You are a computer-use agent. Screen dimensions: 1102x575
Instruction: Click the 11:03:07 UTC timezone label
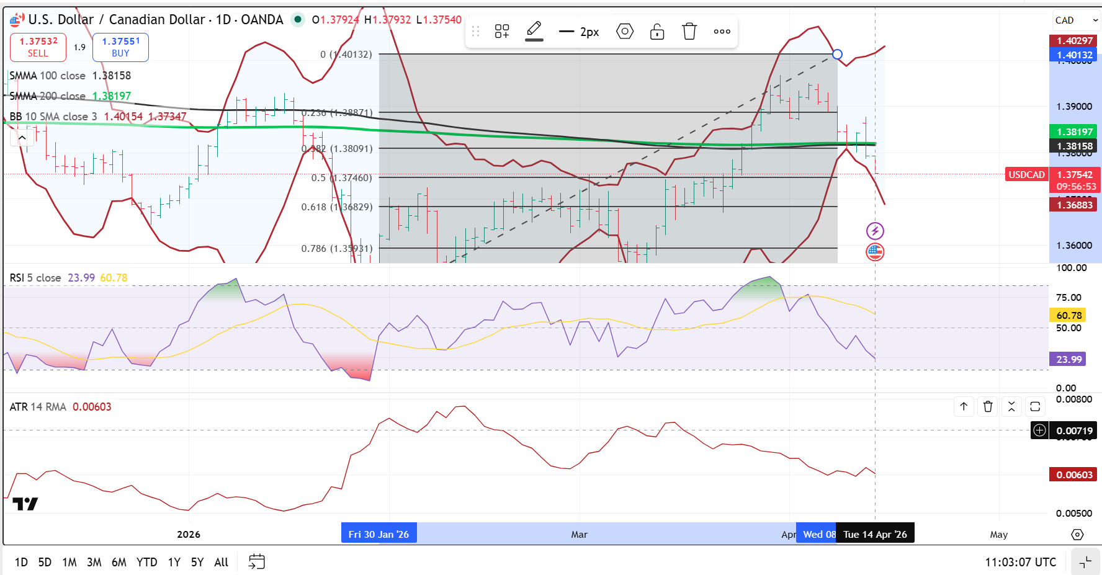click(x=1020, y=562)
